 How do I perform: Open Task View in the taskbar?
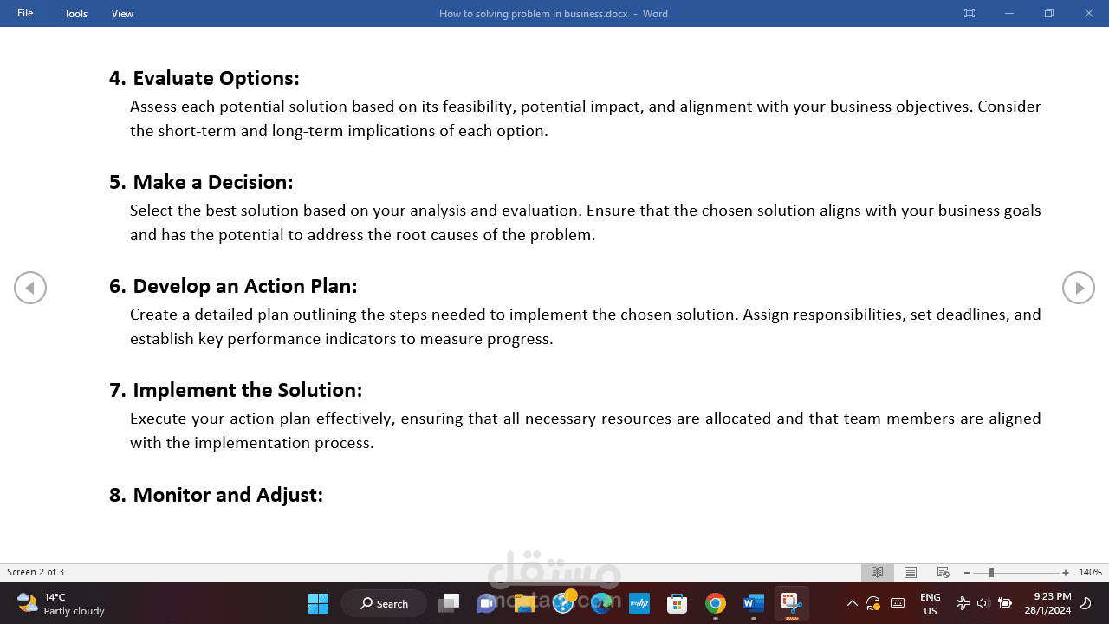pos(449,603)
